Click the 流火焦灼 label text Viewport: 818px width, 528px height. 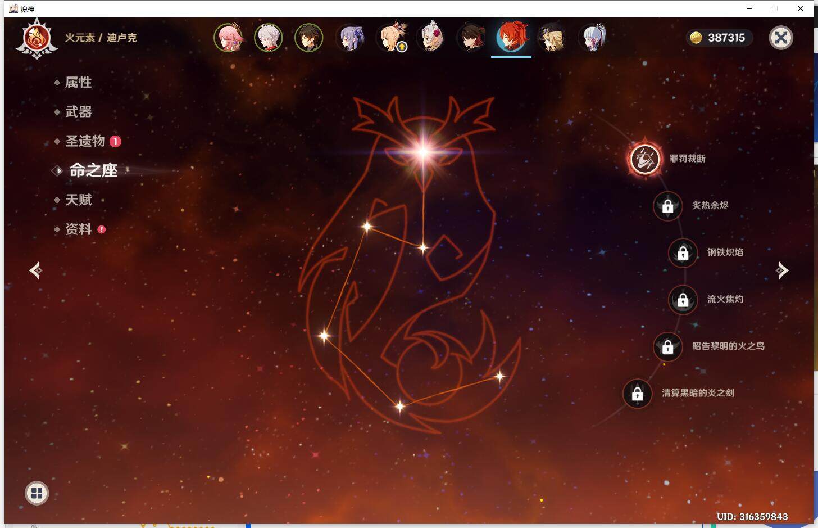tap(725, 299)
